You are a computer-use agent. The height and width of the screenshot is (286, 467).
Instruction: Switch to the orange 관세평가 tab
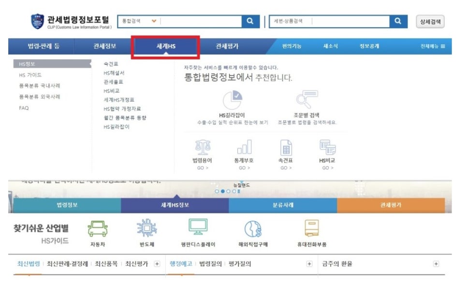click(391, 205)
